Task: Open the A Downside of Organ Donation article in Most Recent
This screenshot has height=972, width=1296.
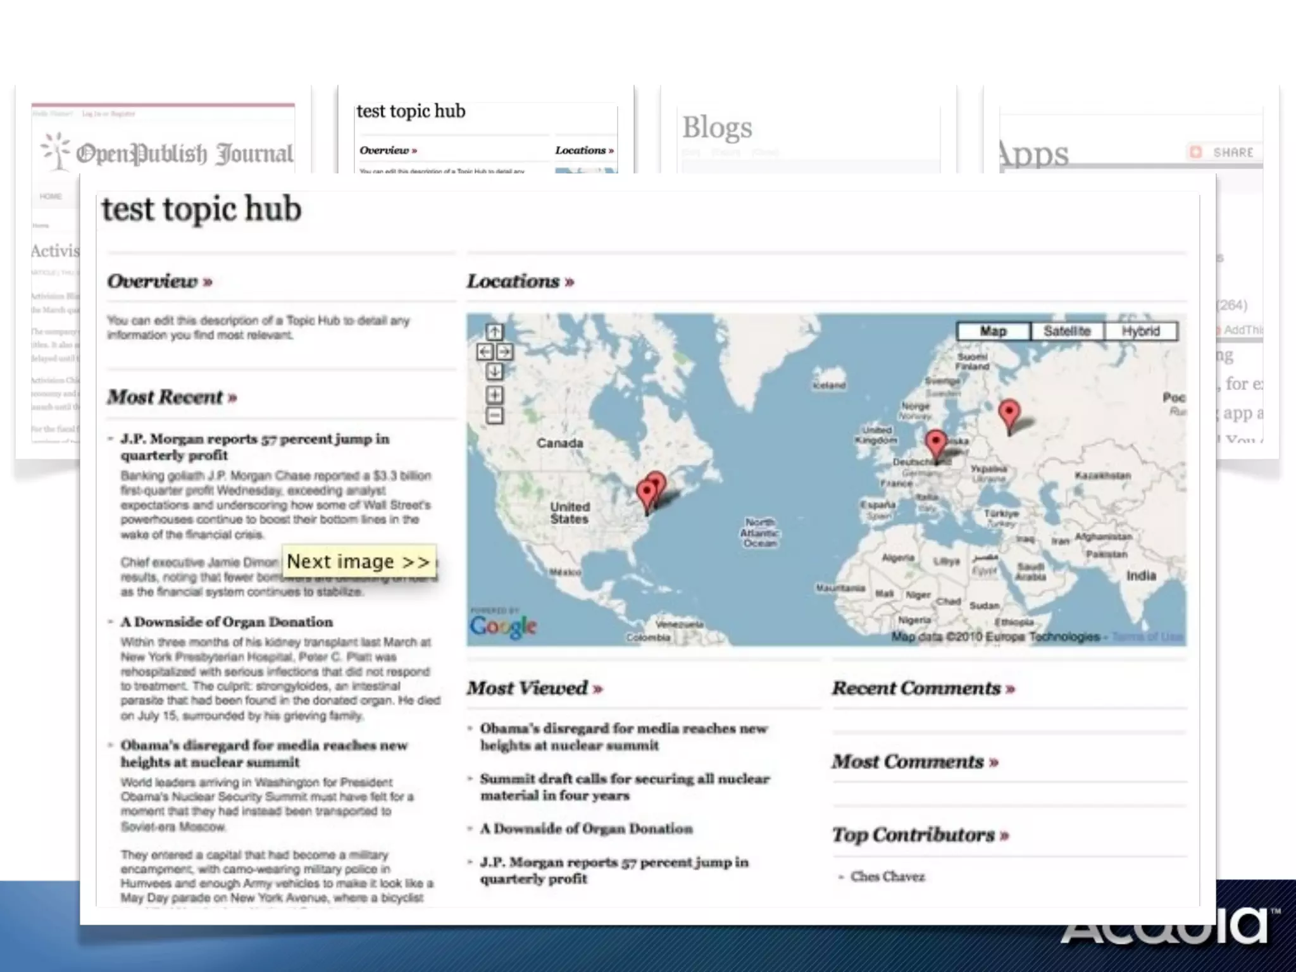Action: 227,622
